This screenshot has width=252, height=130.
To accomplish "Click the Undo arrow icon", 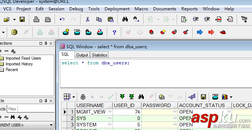I will [x=62, y=19].
